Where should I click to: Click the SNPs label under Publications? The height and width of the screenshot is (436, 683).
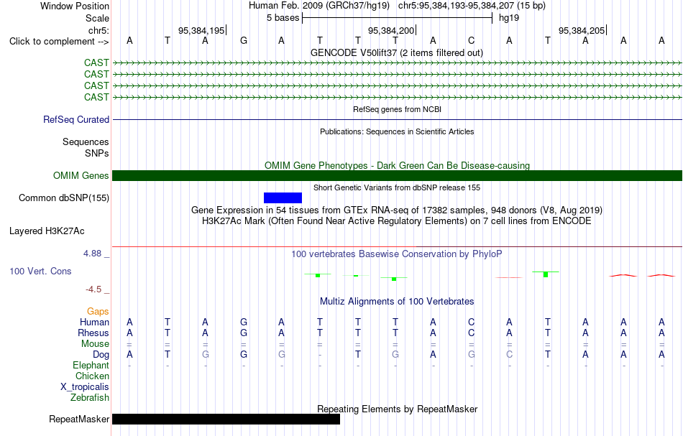pos(97,153)
